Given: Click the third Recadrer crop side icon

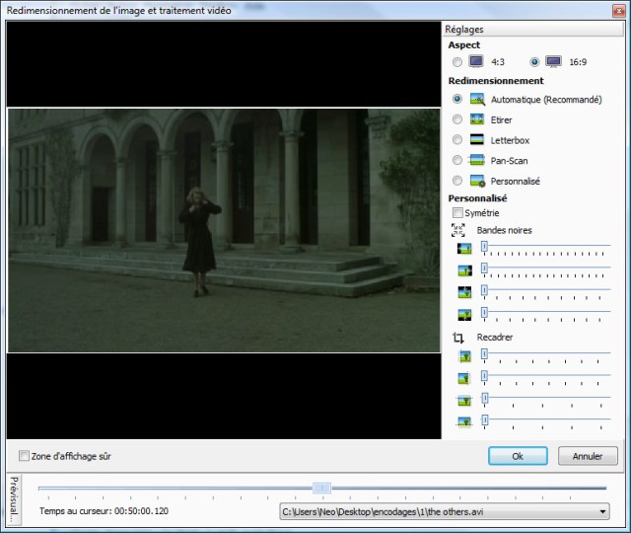Looking at the screenshot, I should coord(464,400).
